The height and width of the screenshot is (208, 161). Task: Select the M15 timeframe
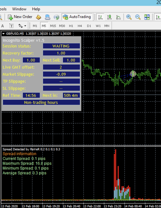(x=53, y=26)
